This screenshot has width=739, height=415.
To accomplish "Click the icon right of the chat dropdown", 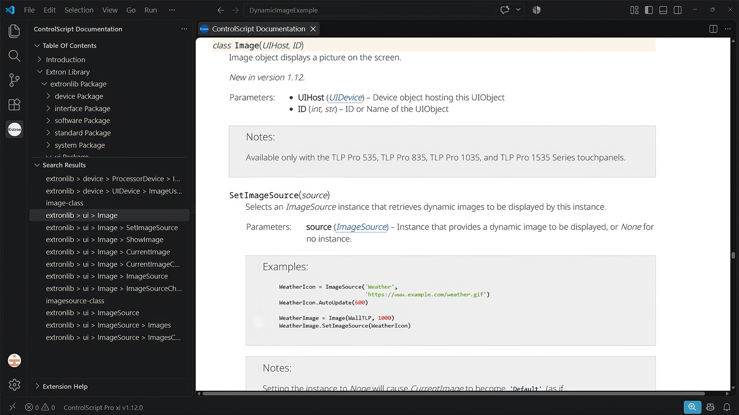I will point(537,10).
